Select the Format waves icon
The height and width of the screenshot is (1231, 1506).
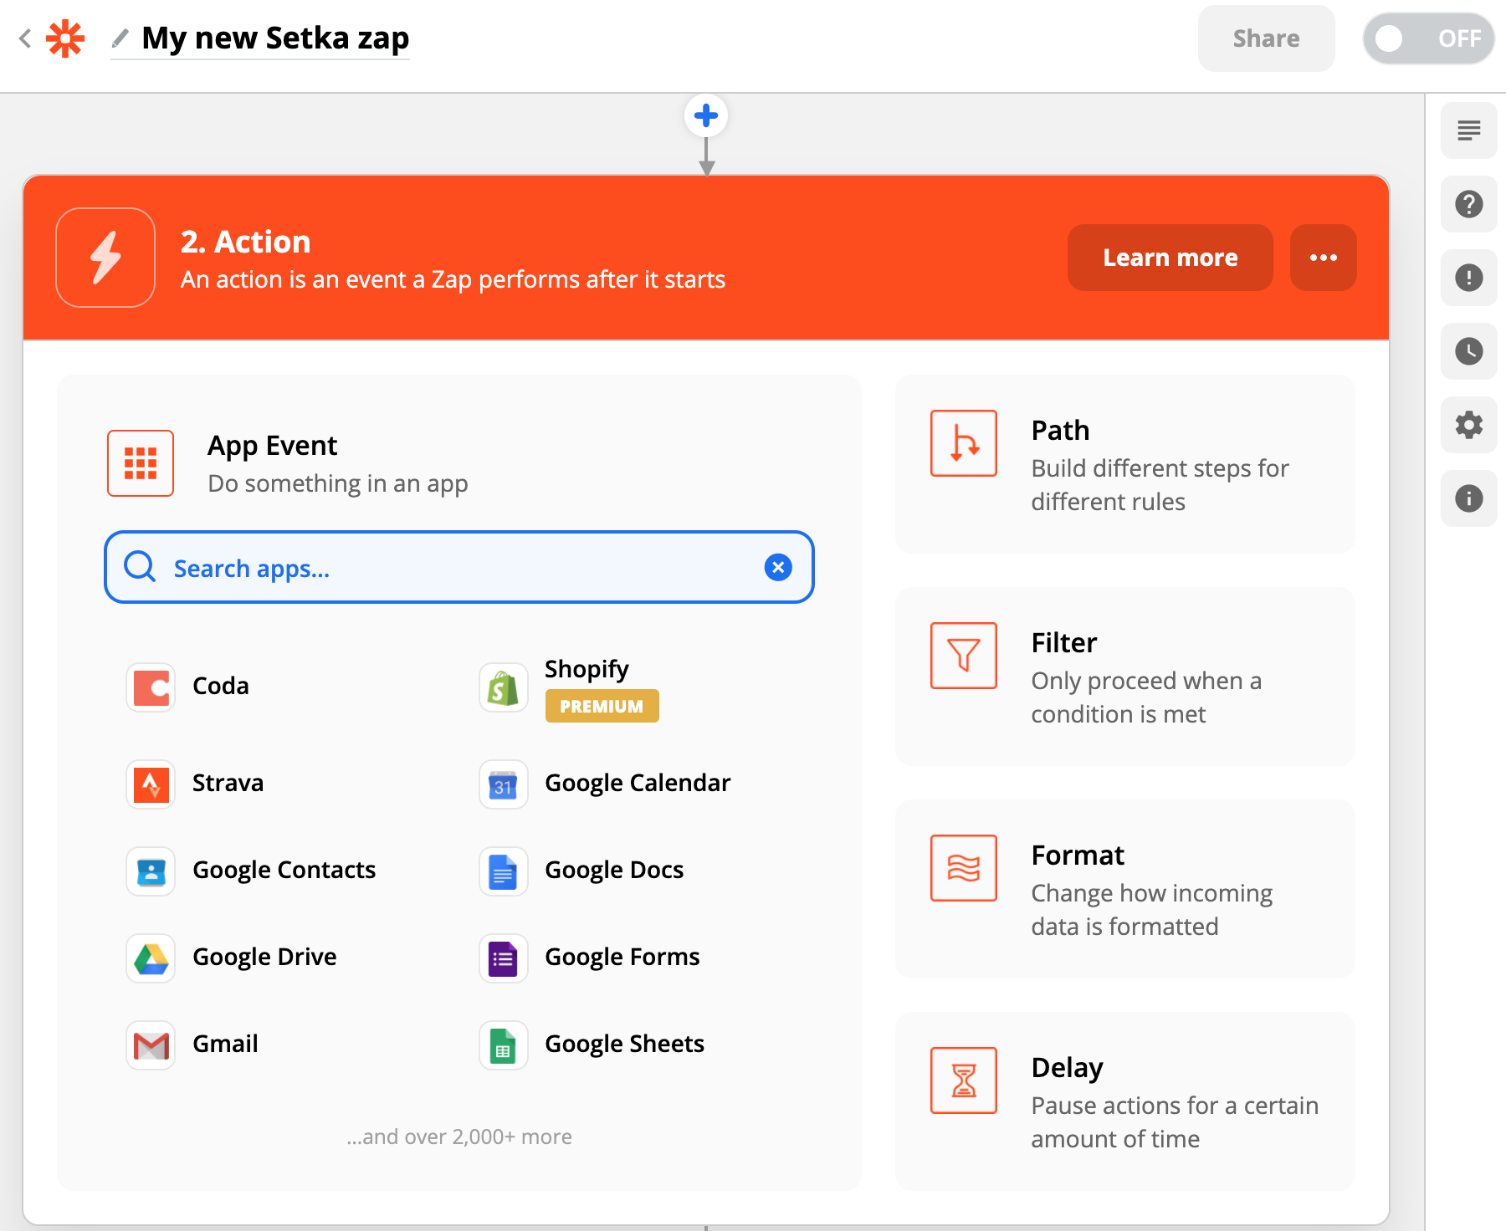(x=964, y=868)
